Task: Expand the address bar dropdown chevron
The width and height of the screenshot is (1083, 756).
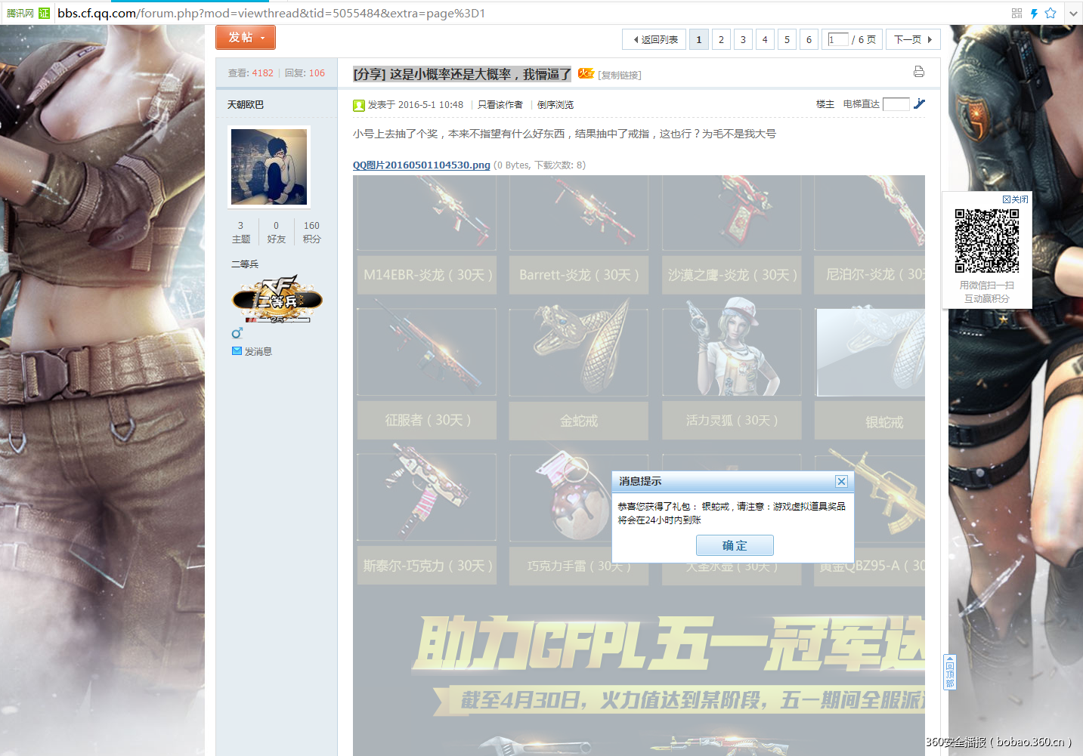Action: coord(1073,13)
